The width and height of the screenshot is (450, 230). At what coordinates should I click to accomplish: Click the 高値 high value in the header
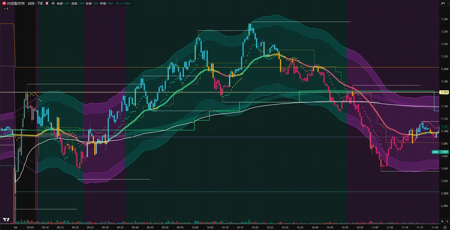78,3
